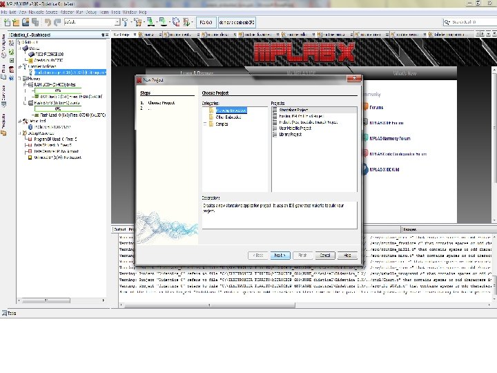The image size is (497, 373).
Task: Click the Cancel button in New Project
Action: (325, 256)
